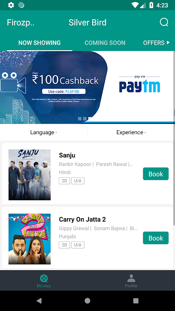Open the Language filter dropdown
The height and width of the screenshot is (311, 175).
(x=44, y=132)
